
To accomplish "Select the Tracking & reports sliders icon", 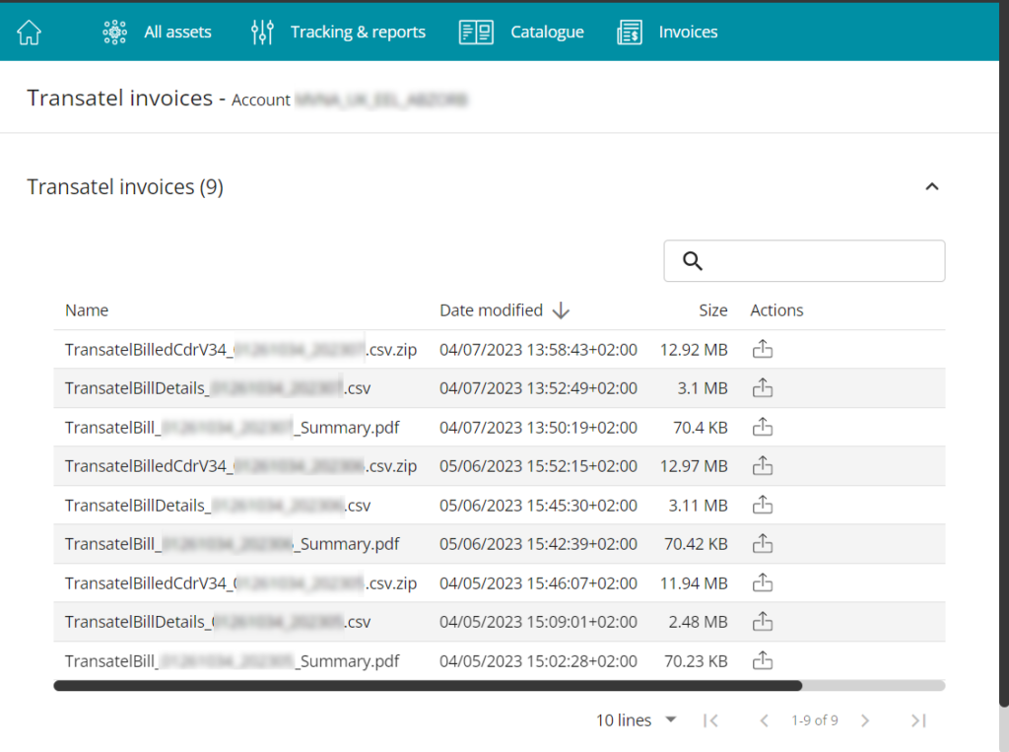I will [261, 31].
